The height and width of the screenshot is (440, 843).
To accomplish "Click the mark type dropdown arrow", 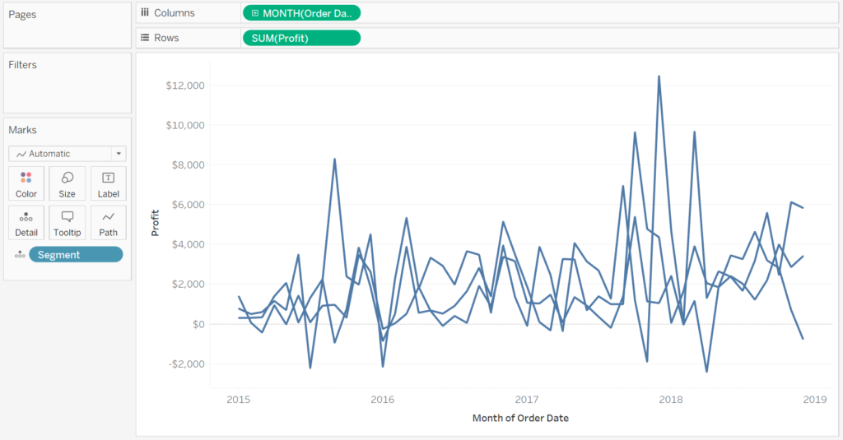I will [119, 154].
